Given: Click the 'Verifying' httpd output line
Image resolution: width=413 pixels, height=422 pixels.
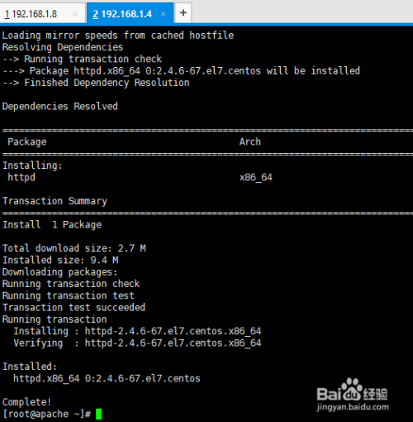Looking at the screenshot, I should (x=137, y=343).
